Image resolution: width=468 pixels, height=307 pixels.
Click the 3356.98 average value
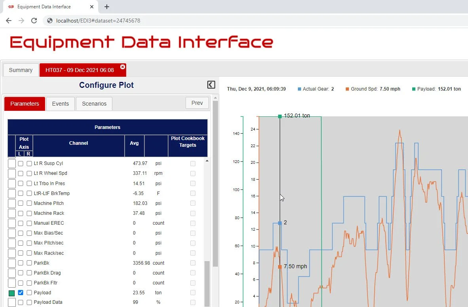pyautogui.click(x=141, y=263)
